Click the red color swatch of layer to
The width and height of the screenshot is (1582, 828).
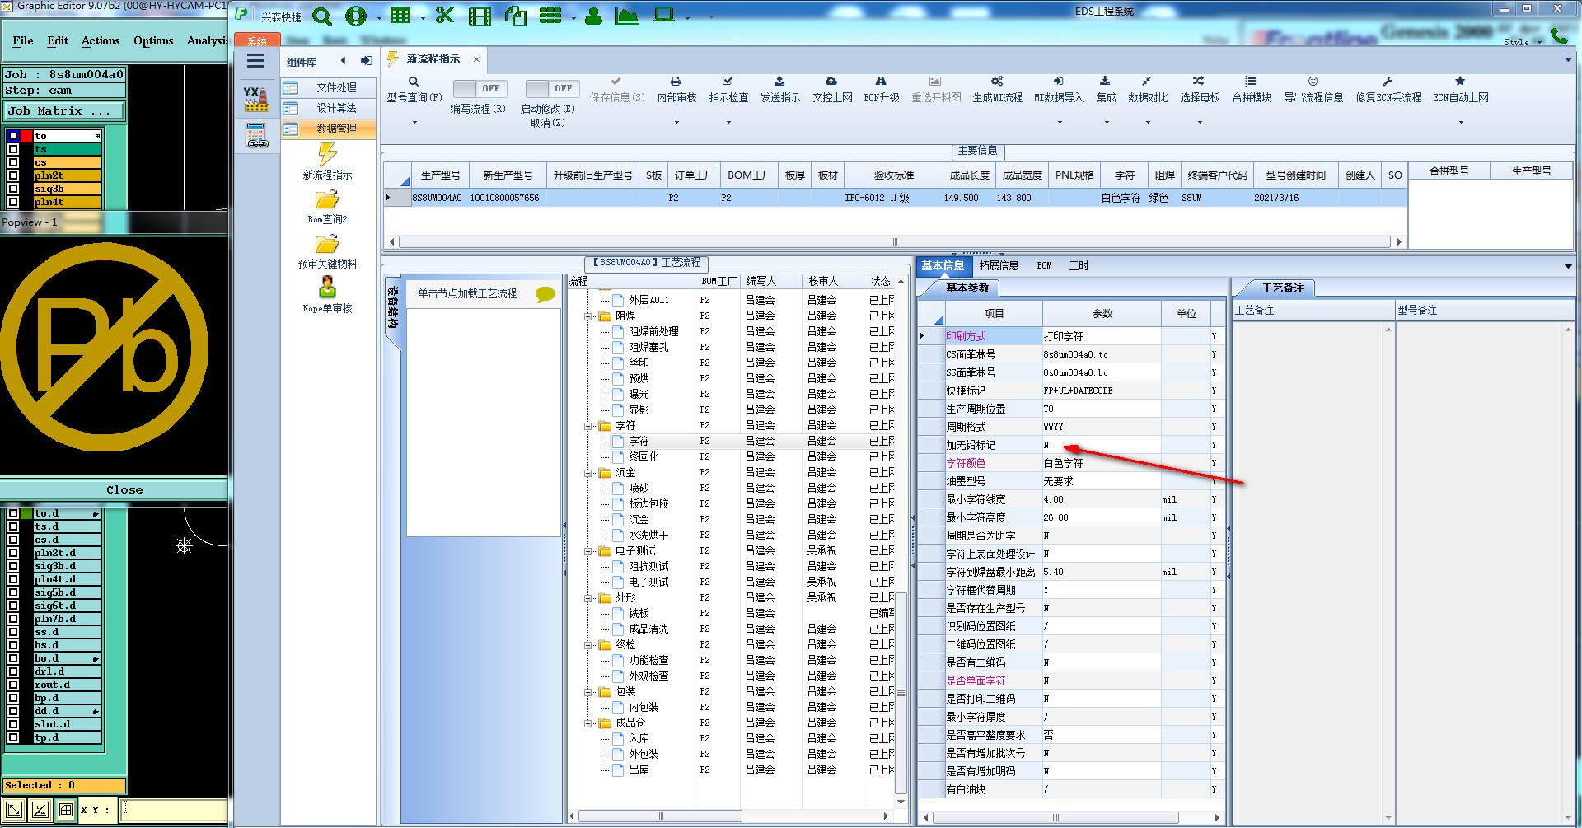(26, 136)
